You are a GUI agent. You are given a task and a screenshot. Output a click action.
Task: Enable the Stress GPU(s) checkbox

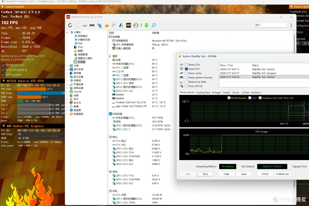(186, 86)
